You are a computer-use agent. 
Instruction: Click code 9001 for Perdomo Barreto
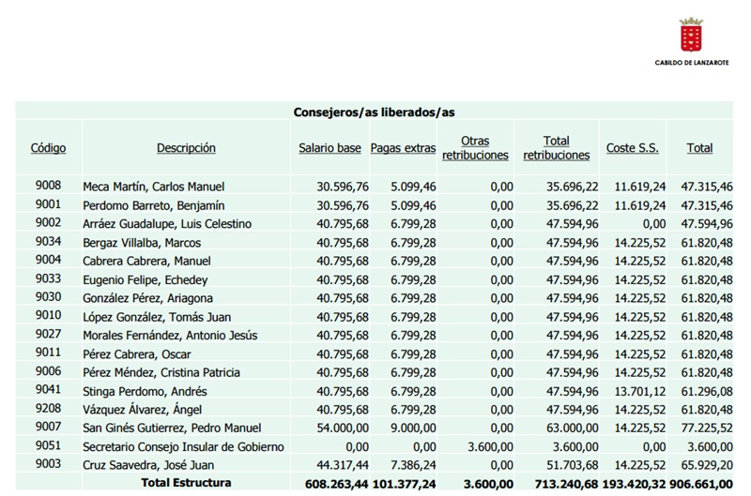tap(48, 205)
